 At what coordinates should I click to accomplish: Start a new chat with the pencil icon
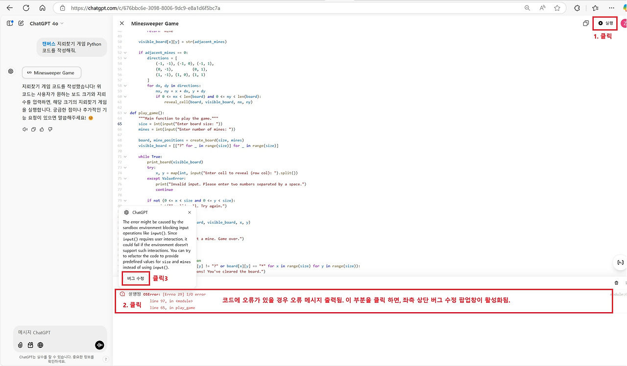point(21,23)
